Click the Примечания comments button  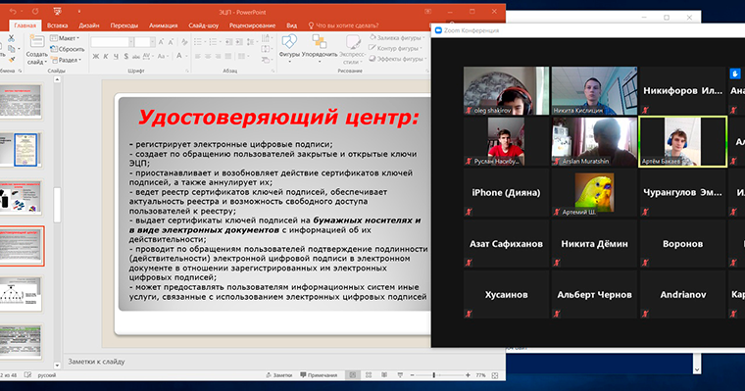coord(319,375)
